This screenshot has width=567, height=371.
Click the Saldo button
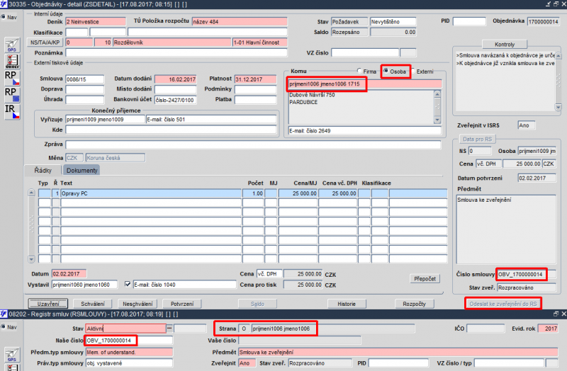[x=257, y=304]
